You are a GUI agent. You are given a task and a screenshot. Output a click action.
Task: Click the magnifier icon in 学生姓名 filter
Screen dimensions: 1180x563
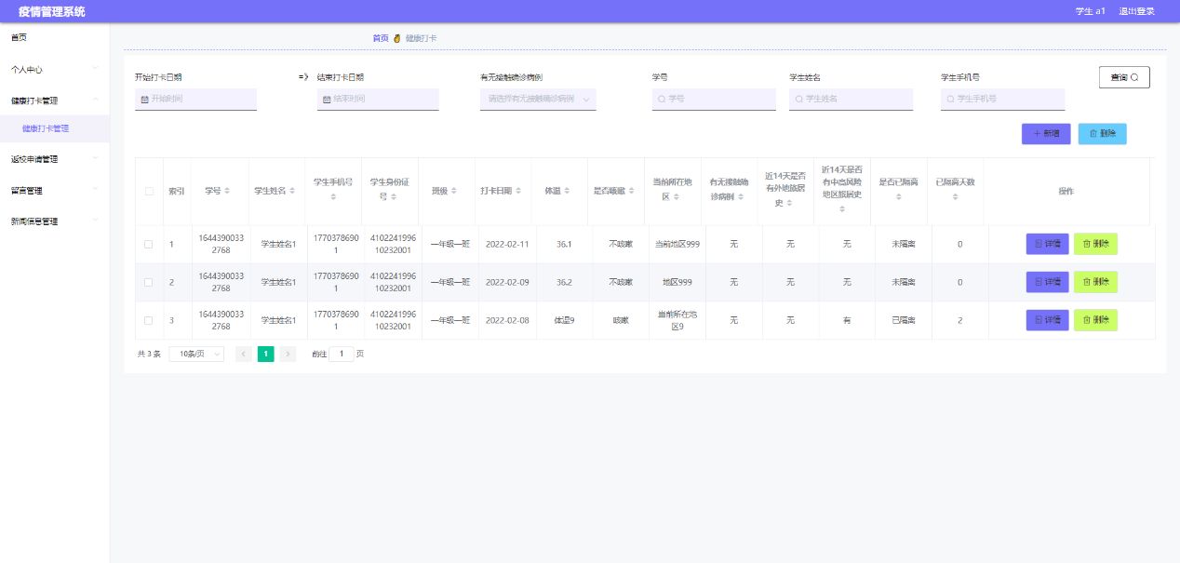(x=798, y=99)
